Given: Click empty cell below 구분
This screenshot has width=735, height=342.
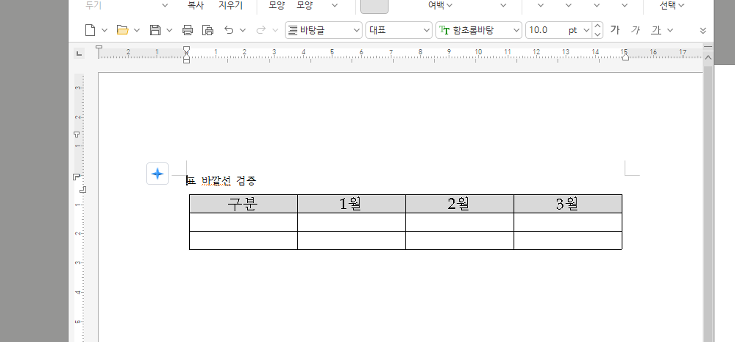Looking at the screenshot, I should (x=243, y=222).
